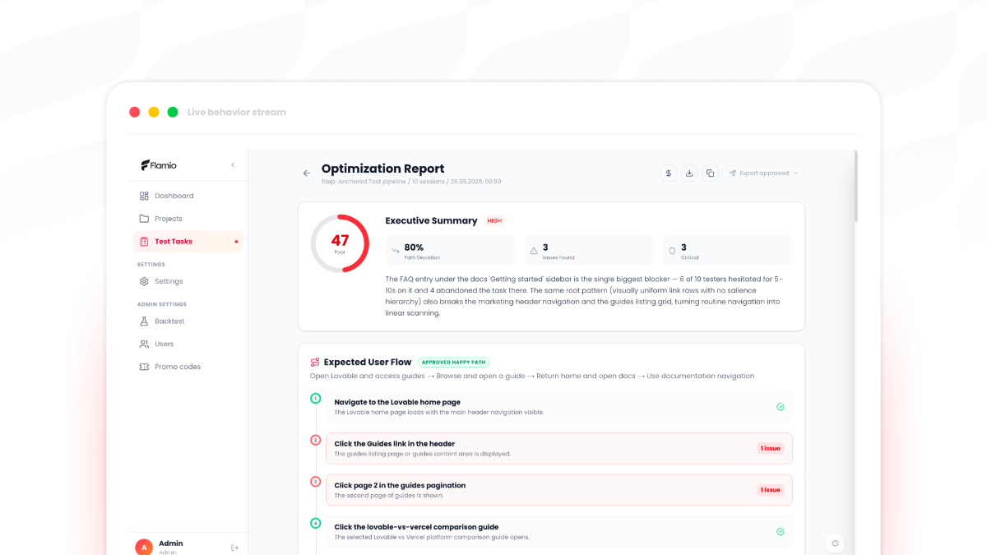987x555 pixels.
Task: Select Test Tasks in the sidebar
Action: point(188,242)
